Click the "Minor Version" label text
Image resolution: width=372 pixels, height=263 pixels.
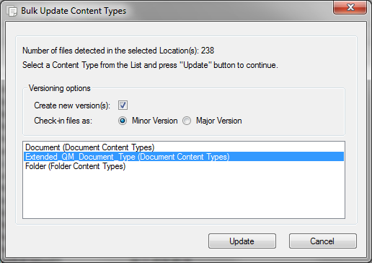[155, 121]
